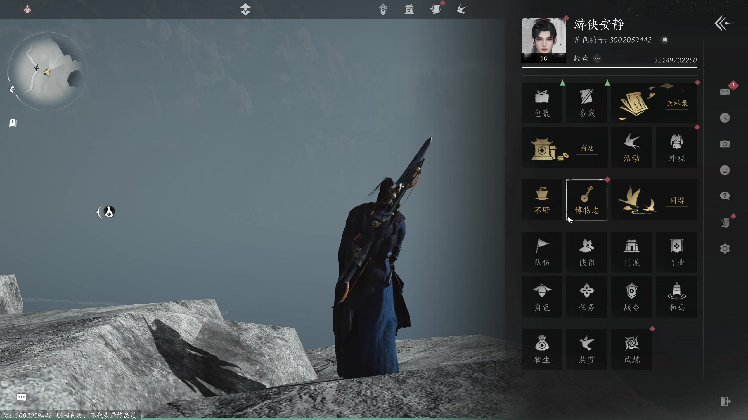Open the 备战 battle prep menu

click(x=587, y=103)
